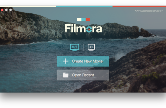
Task: Select the 16:9 aspect ratio monitor icon
Action: (74, 47)
